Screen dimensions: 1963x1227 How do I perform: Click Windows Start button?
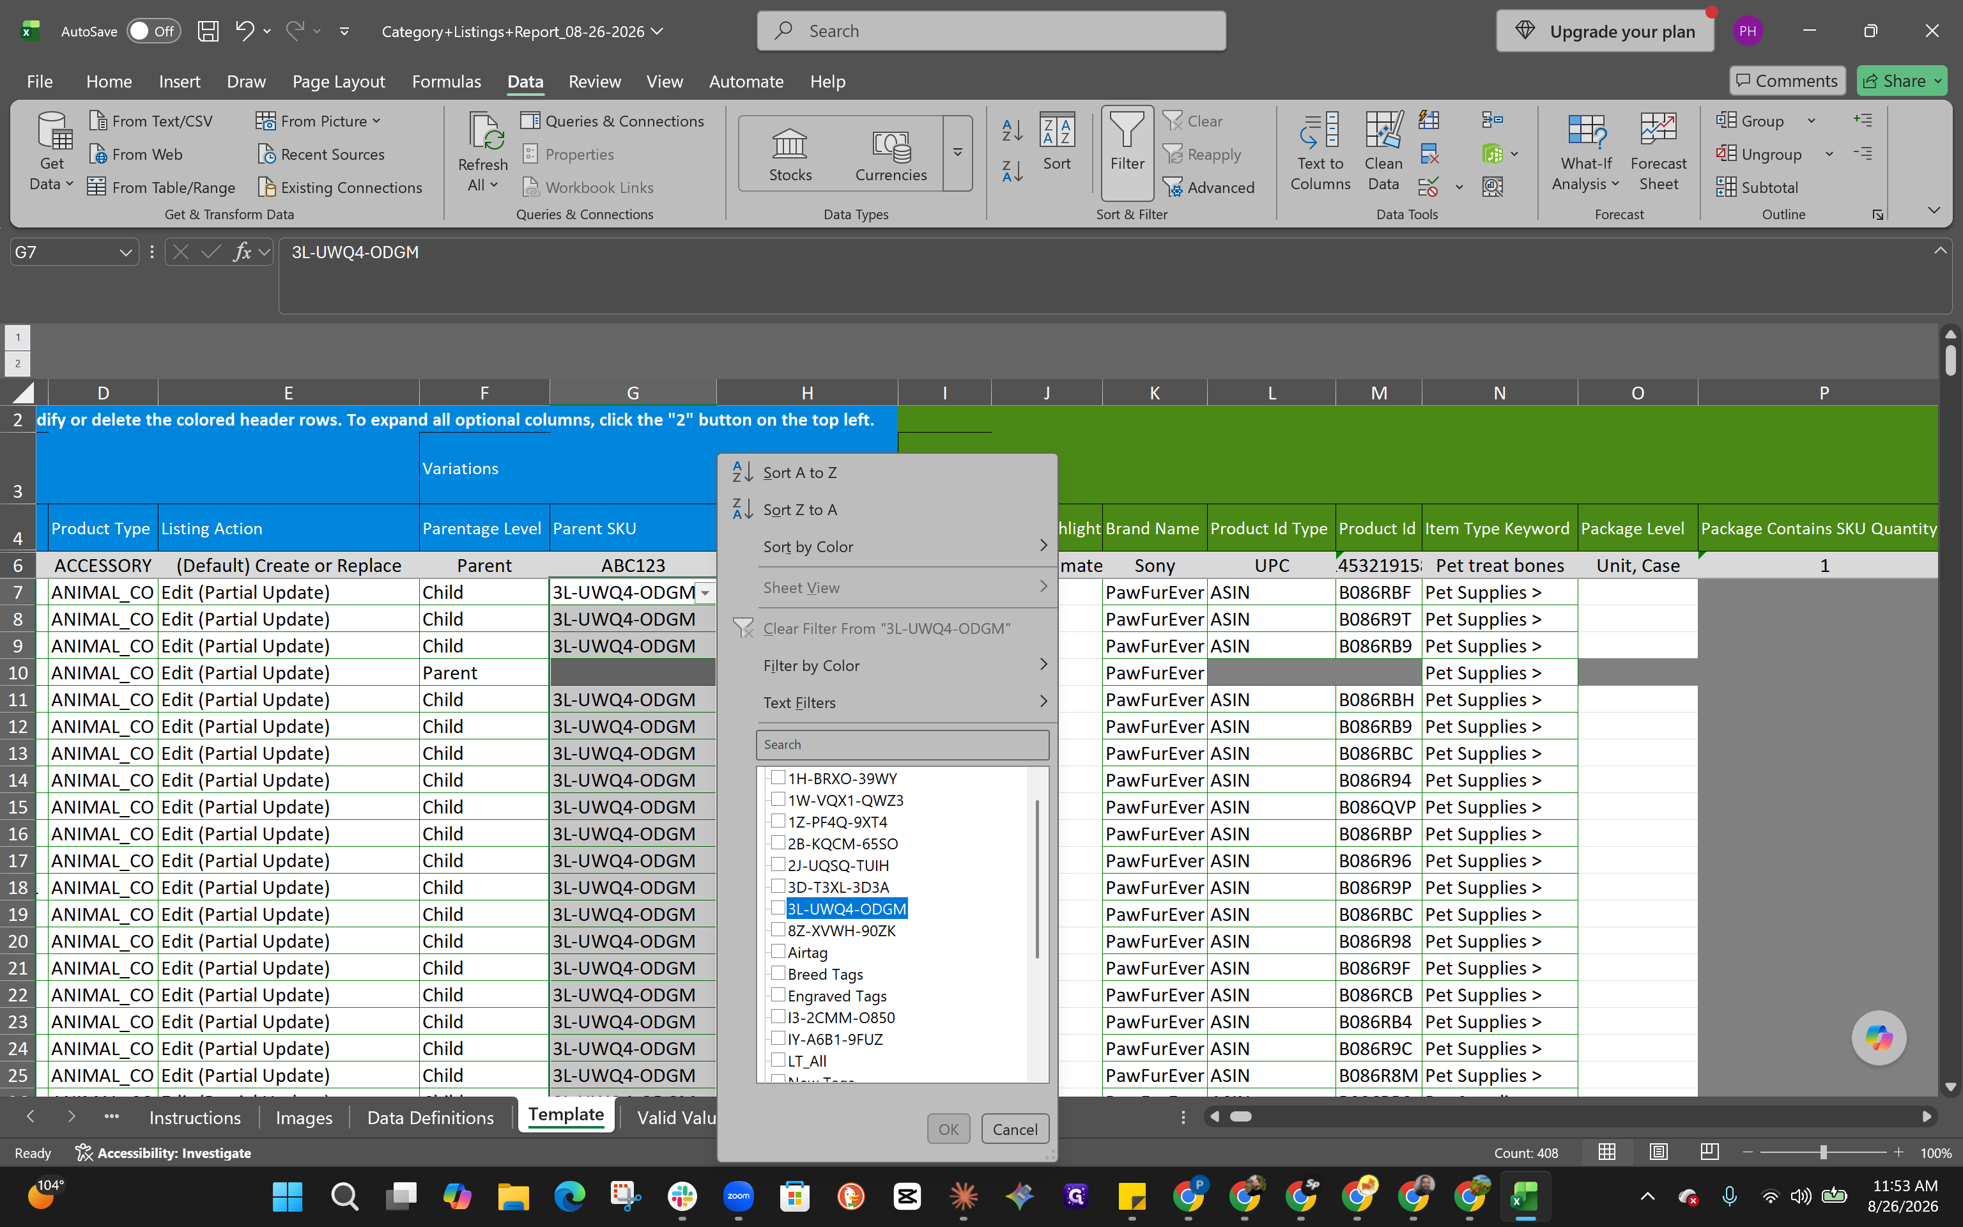pyautogui.click(x=288, y=1196)
